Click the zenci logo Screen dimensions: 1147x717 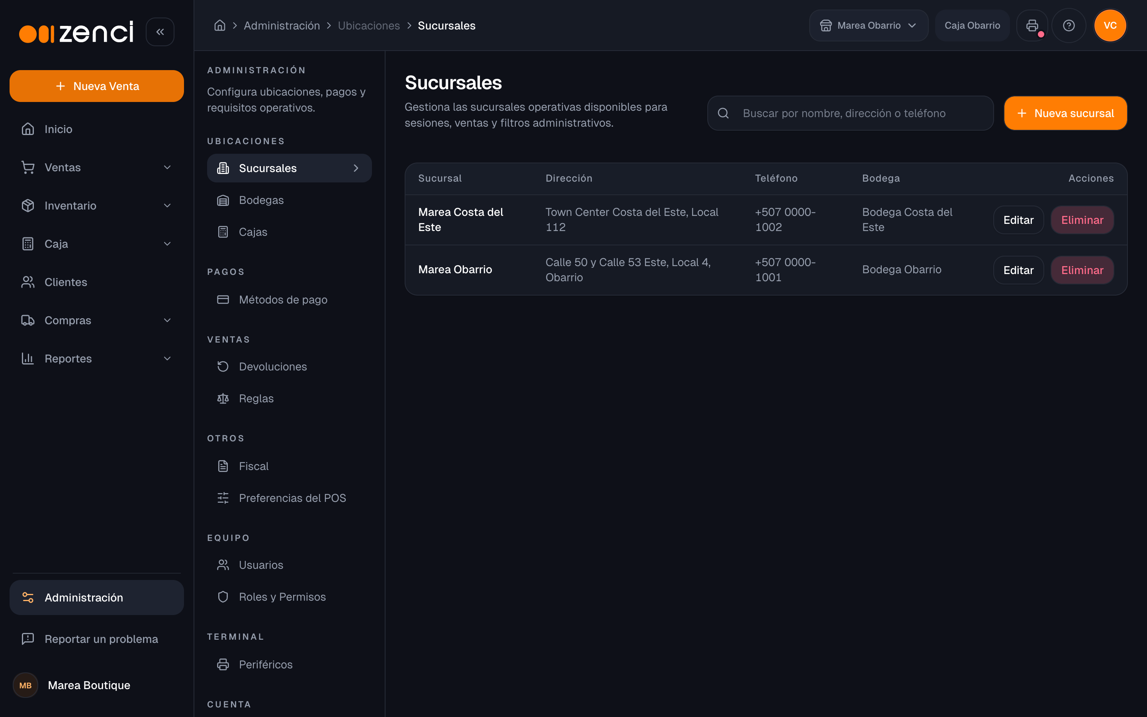76,32
